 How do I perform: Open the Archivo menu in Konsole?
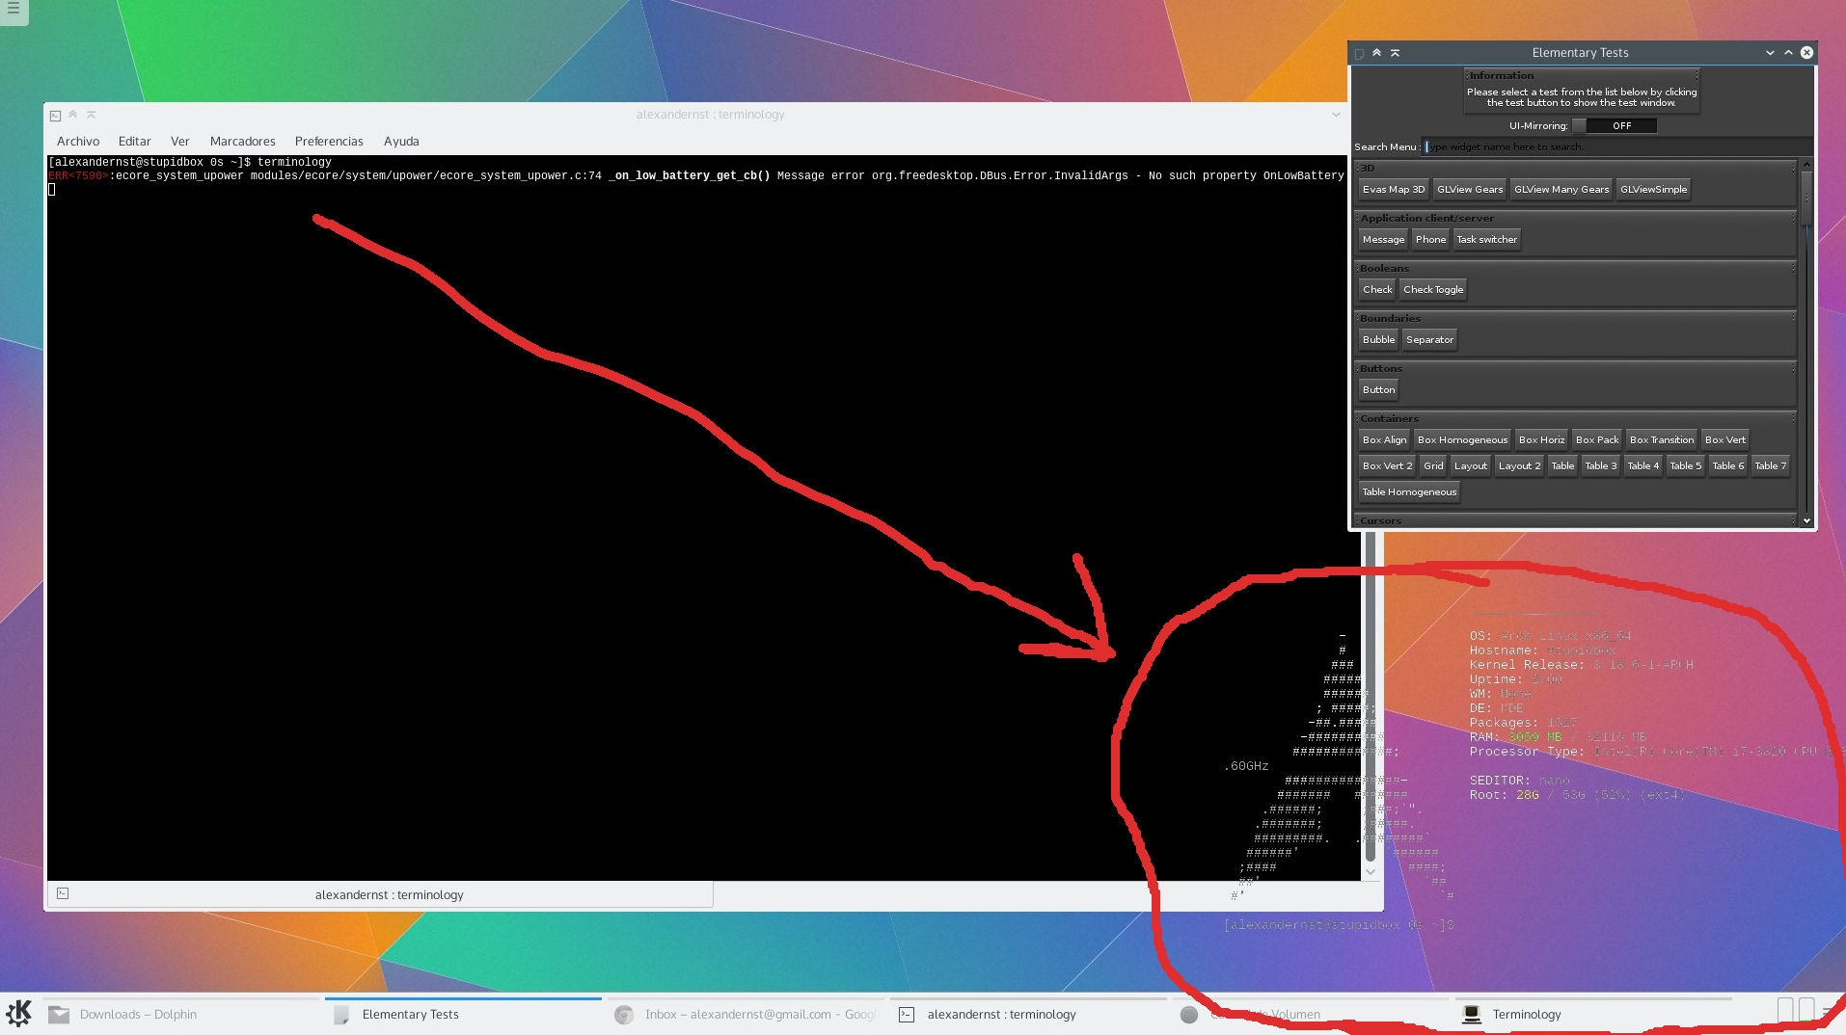coord(78,141)
